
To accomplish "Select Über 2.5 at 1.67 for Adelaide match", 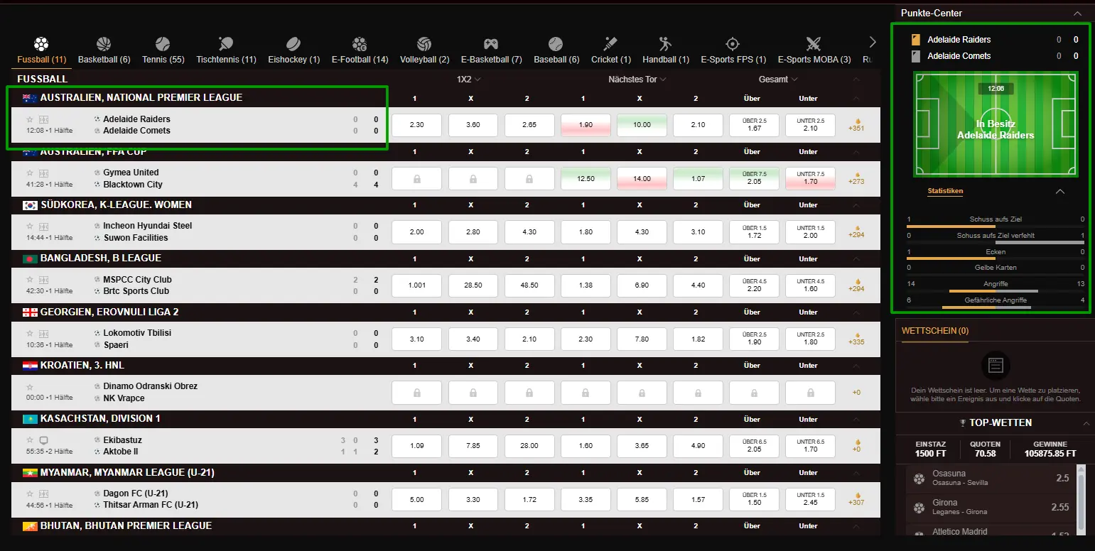I will coord(755,125).
